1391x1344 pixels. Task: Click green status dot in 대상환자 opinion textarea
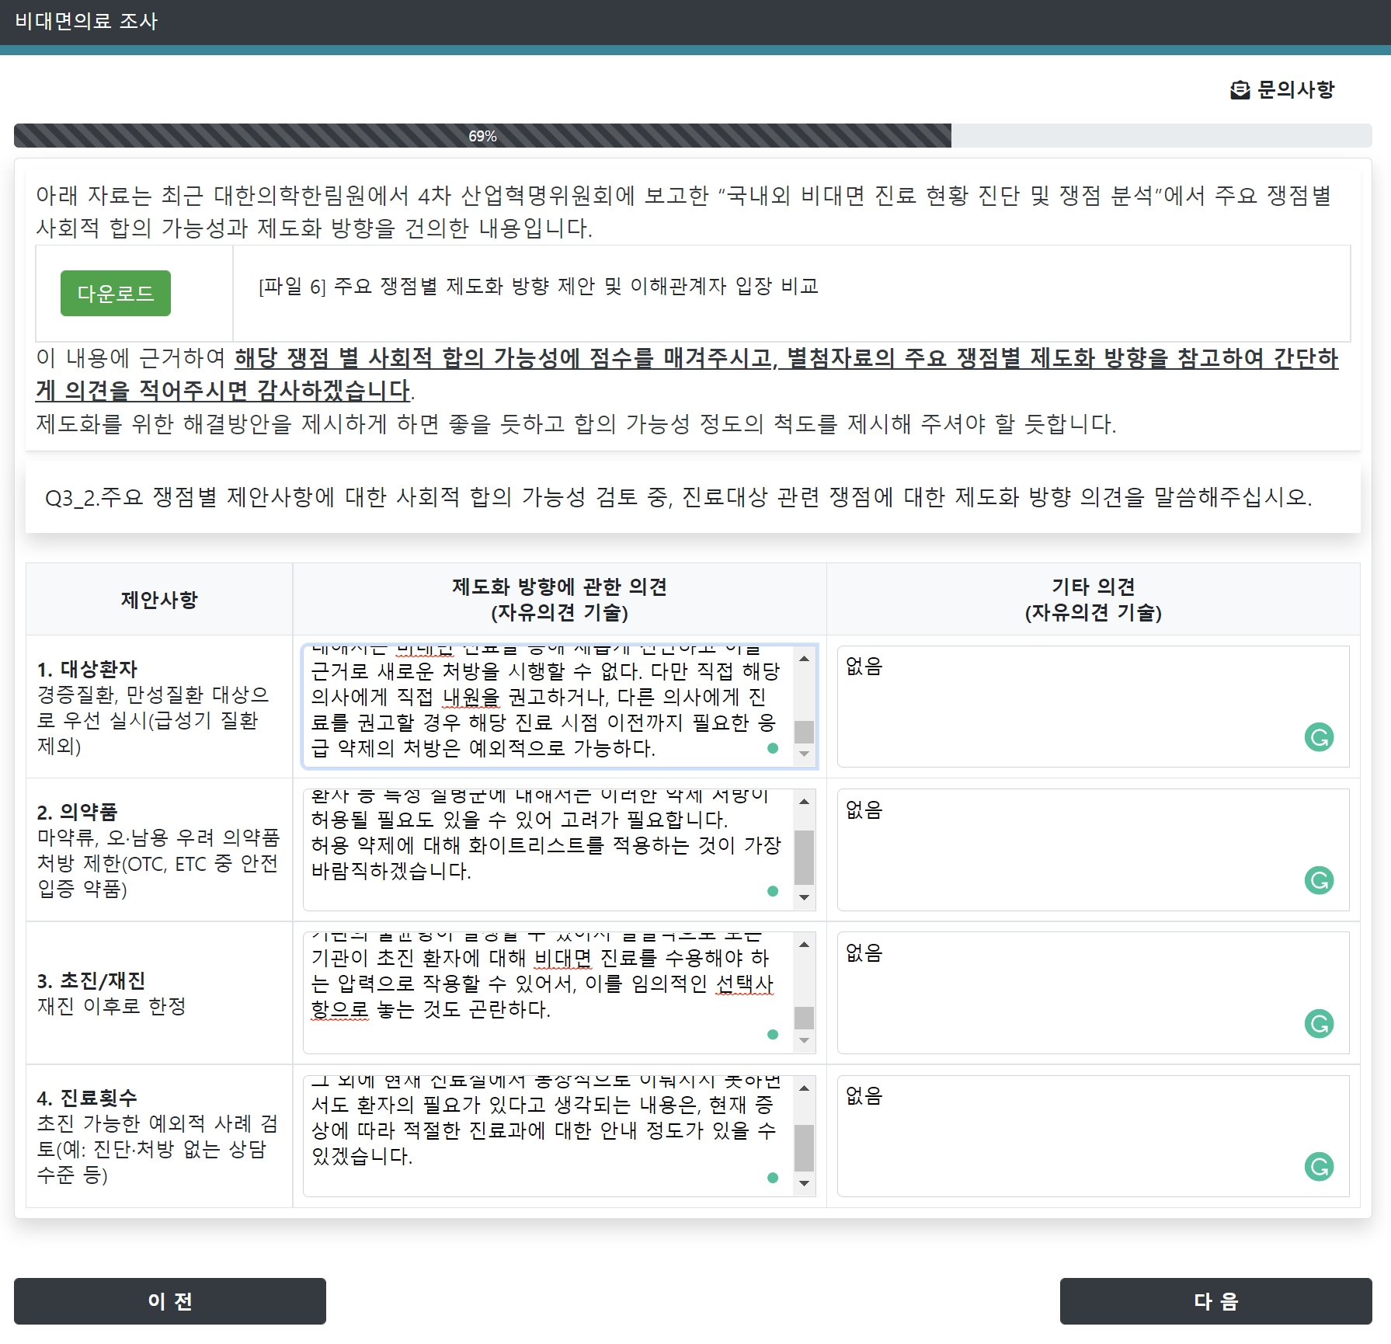click(x=772, y=748)
